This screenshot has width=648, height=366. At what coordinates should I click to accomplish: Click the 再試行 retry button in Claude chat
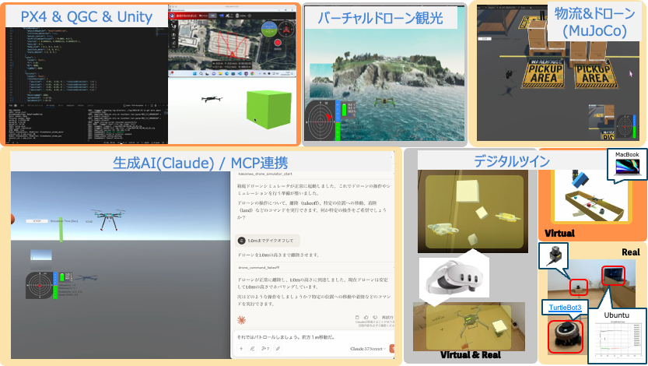[387, 317]
